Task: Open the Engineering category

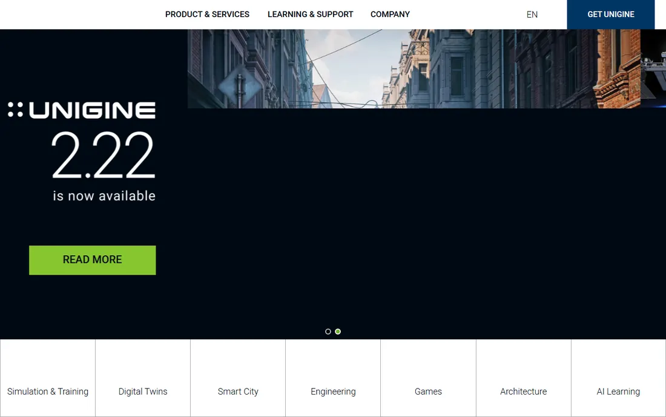Action: (x=333, y=378)
